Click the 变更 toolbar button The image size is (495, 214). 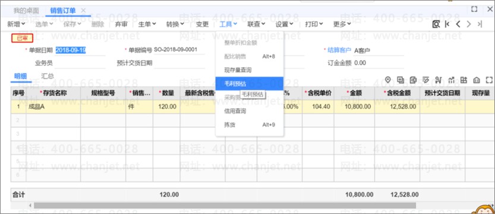[x=202, y=24]
